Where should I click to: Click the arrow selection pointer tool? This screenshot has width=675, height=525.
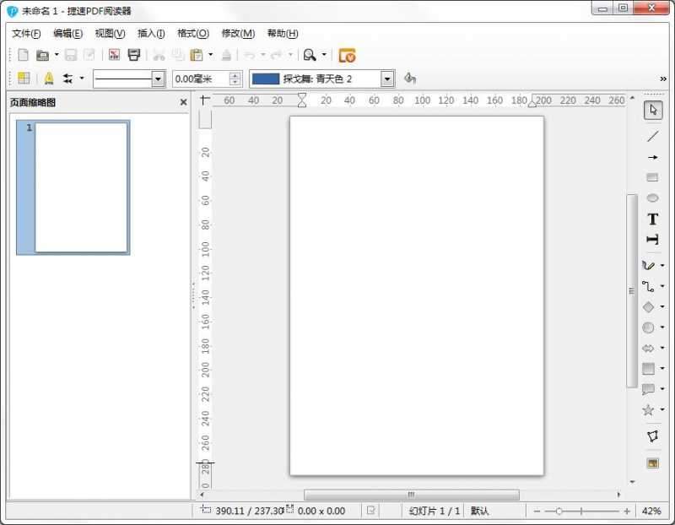(652, 111)
